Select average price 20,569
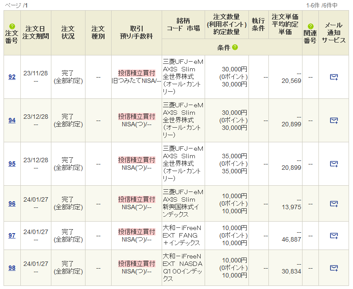The width and height of the screenshot is (353, 289). [291, 81]
